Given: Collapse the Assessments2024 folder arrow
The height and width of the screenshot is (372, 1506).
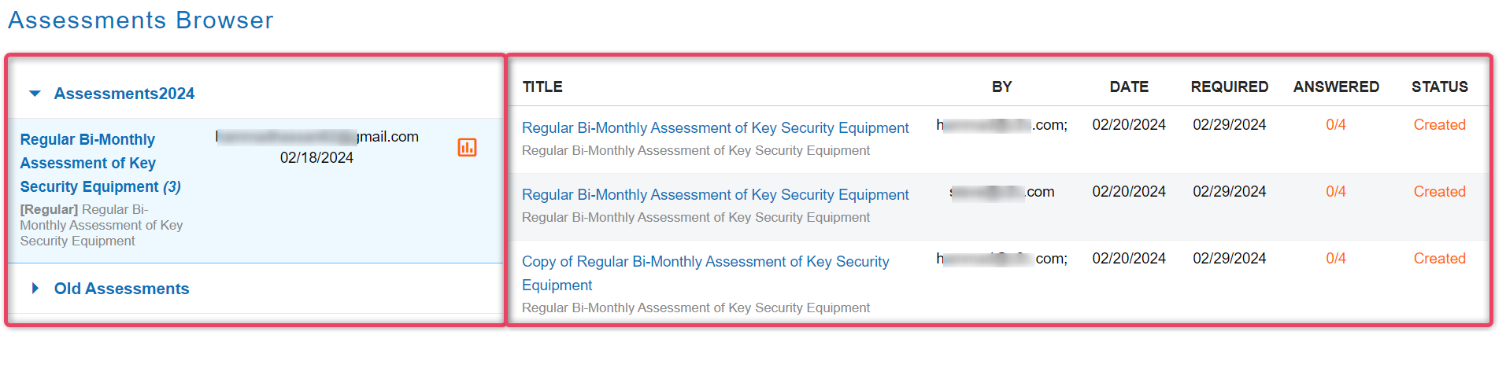Looking at the screenshot, I should pyautogui.click(x=35, y=94).
